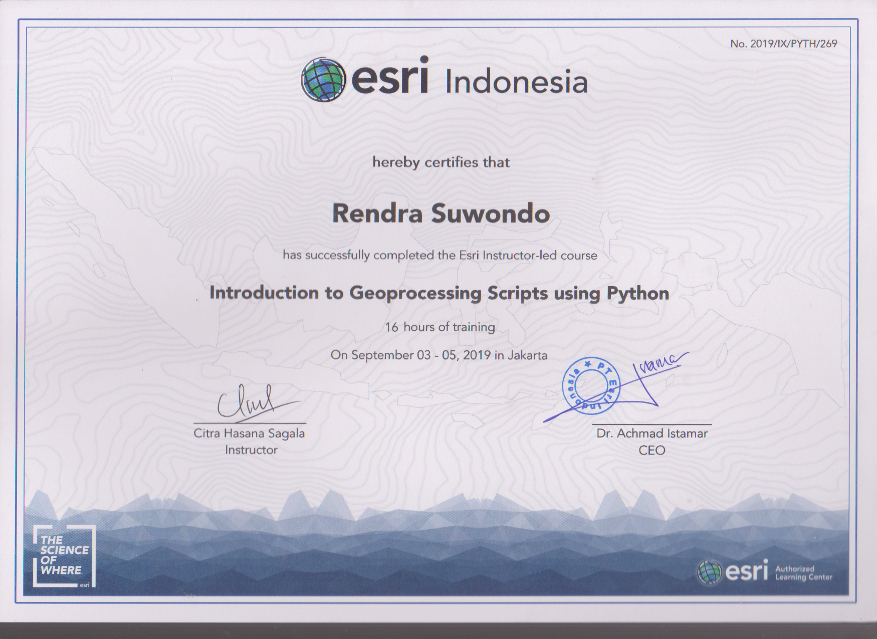Click the small globe icon at bottom right
Screen dimensions: 877x639
(x=709, y=573)
